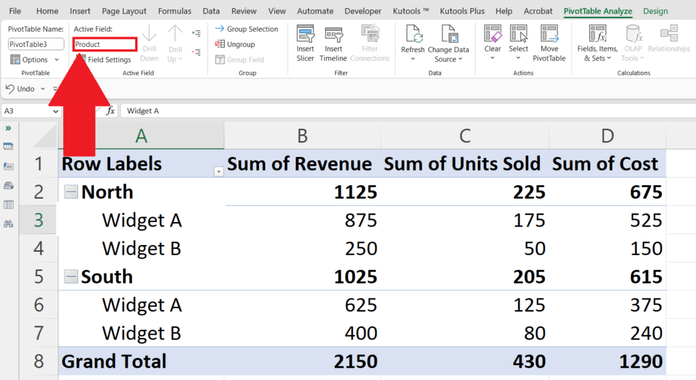
Task: Click the Clear PivotTable icon
Action: click(x=493, y=34)
